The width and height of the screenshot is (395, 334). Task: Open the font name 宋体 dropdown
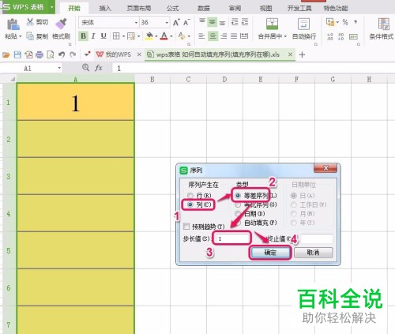(136, 23)
